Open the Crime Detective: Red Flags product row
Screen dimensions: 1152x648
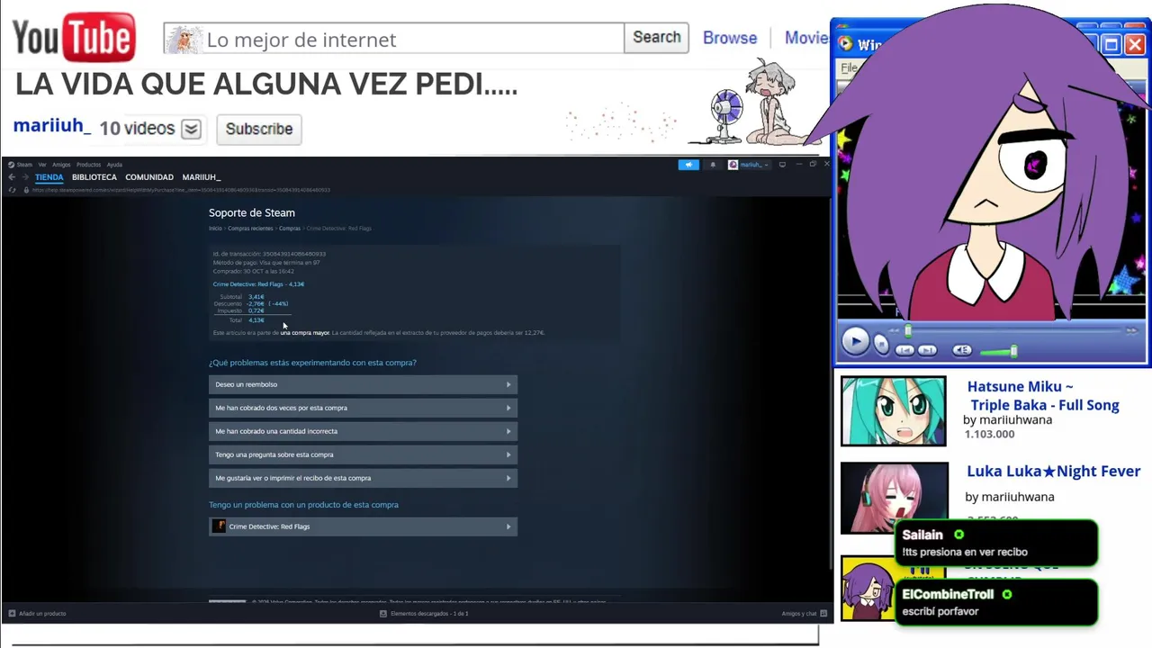(363, 526)
